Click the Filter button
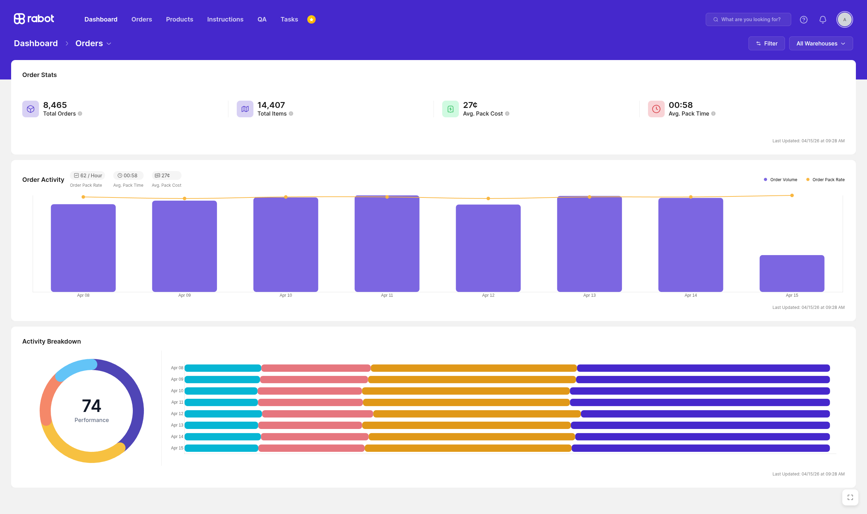The image size is (867, 514). pos(767,43)
